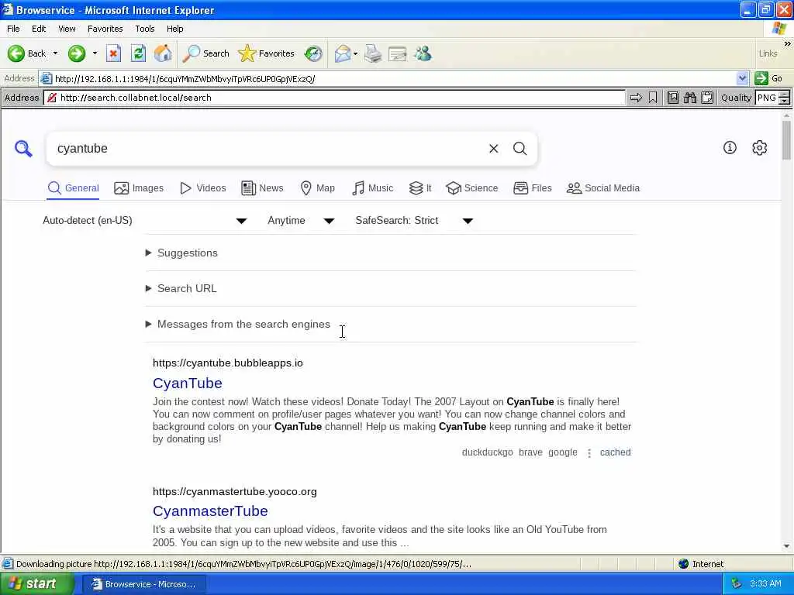Open the Auto-detect (en-US) language dropdown

pos(145,221)
